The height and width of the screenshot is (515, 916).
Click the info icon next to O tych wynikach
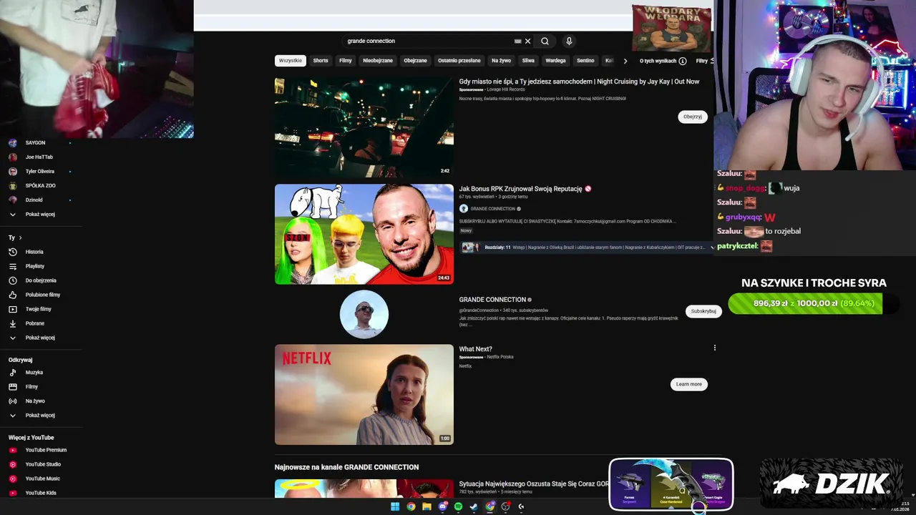(x=683, y=61)
